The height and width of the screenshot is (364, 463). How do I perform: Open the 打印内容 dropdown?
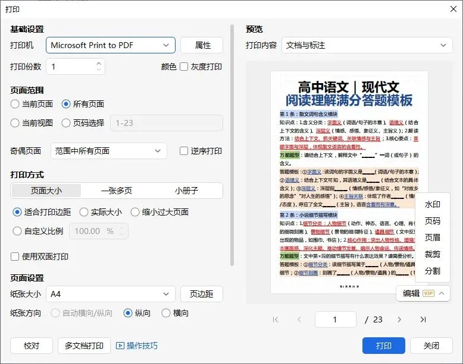pos(367,45)
